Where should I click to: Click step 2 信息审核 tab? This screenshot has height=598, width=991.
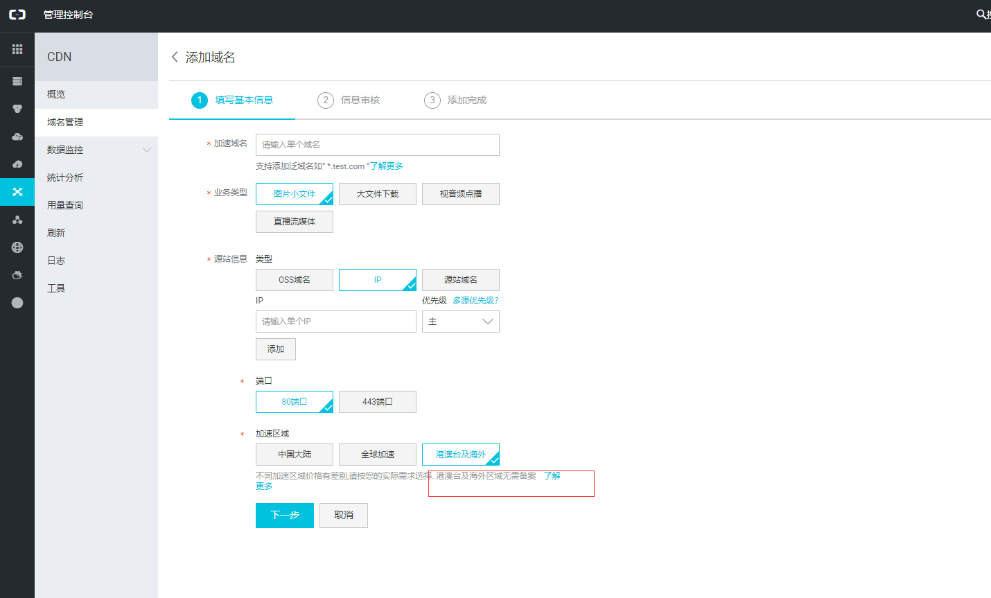coord(349,100)
